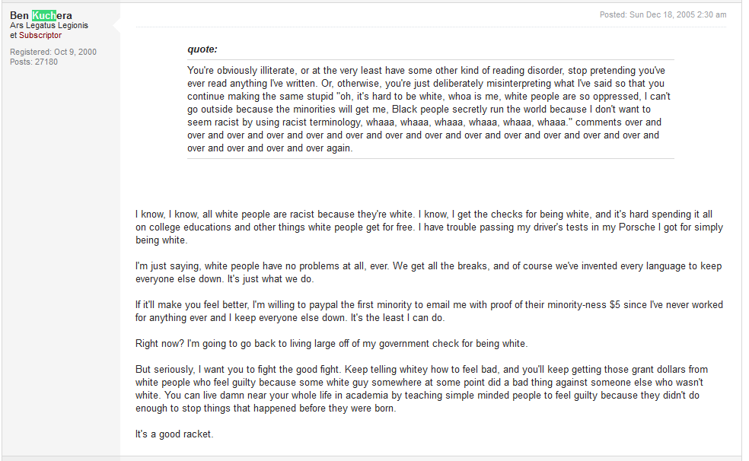Image resolution: width=749 pixels, height=461 pixels.
Task: Click the "Registered: Oct 9, 2000" text
Action: click(53, 52)
